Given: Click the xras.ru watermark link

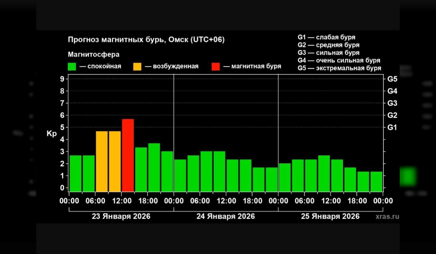Looking at the screenshot, I should pyautogui.click(x=388, y=216).
